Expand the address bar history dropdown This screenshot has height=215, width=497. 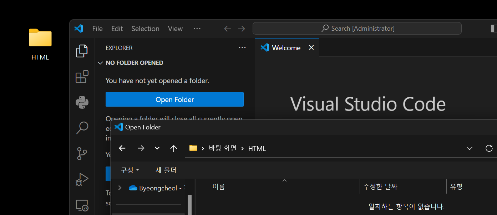tap(470, 148)
